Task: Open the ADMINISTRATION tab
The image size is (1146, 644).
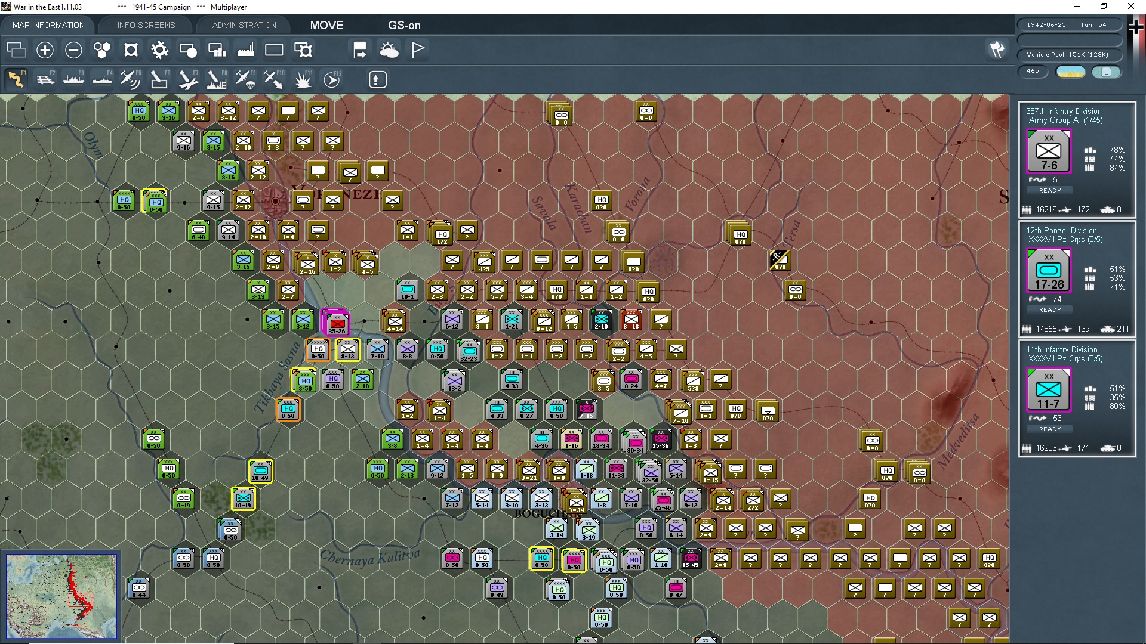Action: tap(244, 25)
